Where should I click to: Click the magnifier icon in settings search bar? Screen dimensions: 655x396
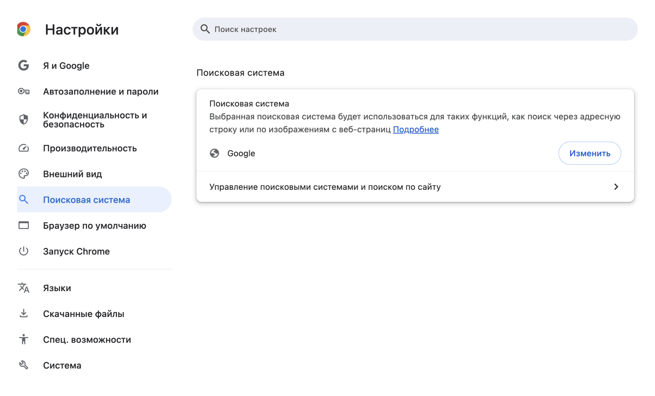(x=205, y=29)
